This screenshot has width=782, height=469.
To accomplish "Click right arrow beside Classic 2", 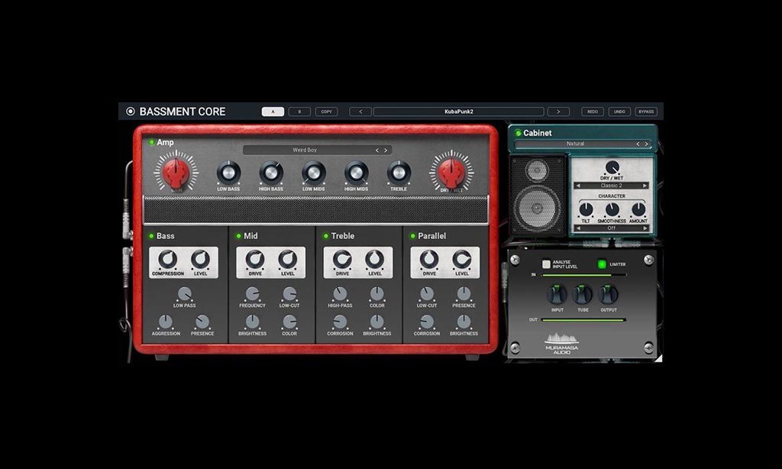I will (x=645, y=186).
